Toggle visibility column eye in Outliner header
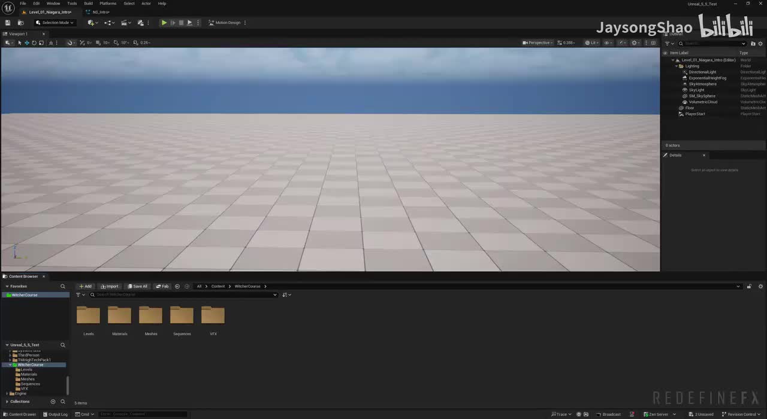Viewport: 767px width, 419px height. click(665, 53)
